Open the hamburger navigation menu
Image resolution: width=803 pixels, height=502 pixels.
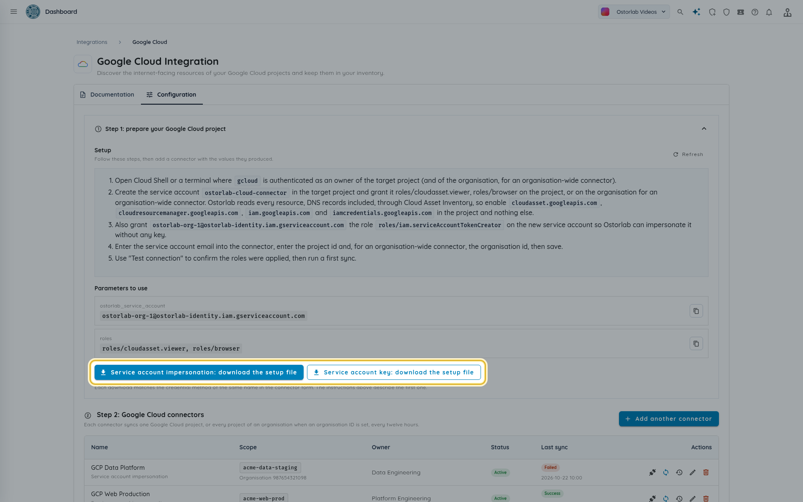pos(14,12)
